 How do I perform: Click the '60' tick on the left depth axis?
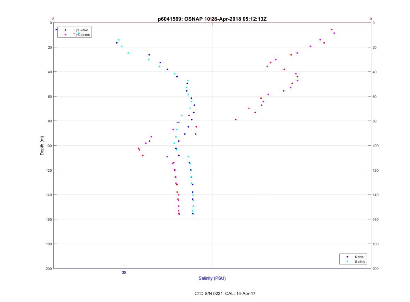(50, 97)
